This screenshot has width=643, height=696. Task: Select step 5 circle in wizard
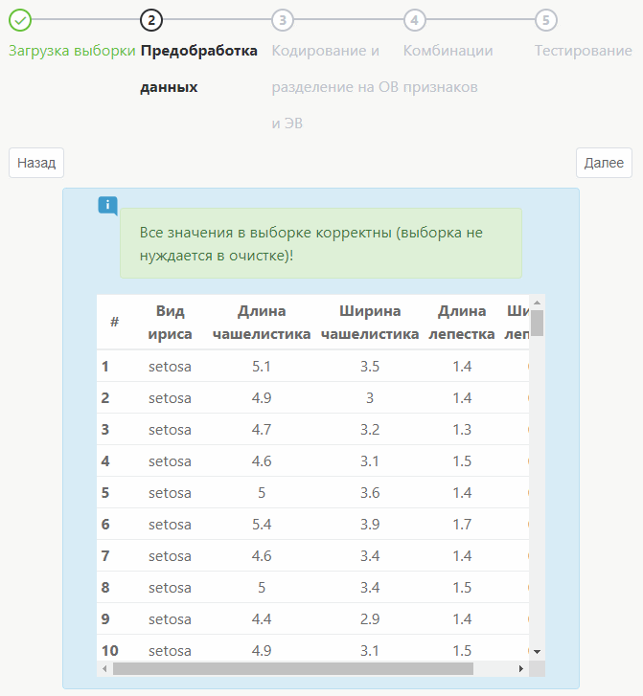click(x=545, y=20)
